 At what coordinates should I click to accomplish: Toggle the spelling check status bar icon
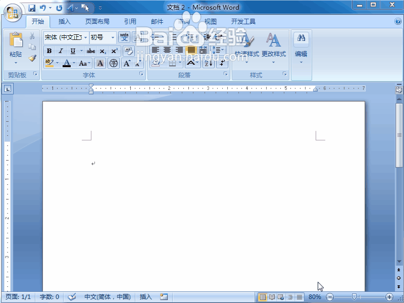71,296
